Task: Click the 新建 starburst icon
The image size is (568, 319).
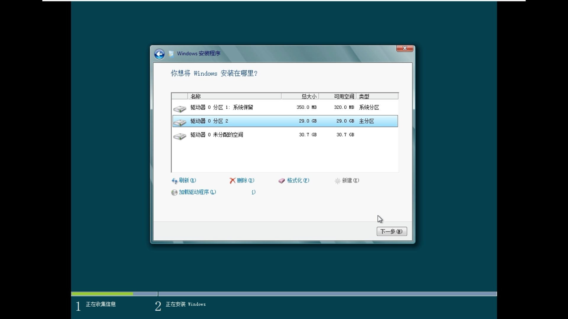Action: click(337, 181)
